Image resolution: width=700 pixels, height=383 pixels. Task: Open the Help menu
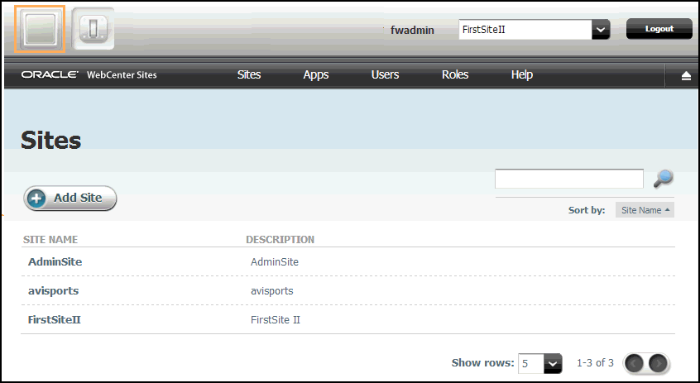pyautogui.click(x=521, y=74)
